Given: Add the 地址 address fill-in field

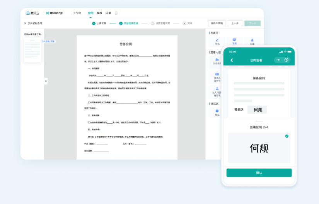Looking at the screenshot, I should click(217, 112).
